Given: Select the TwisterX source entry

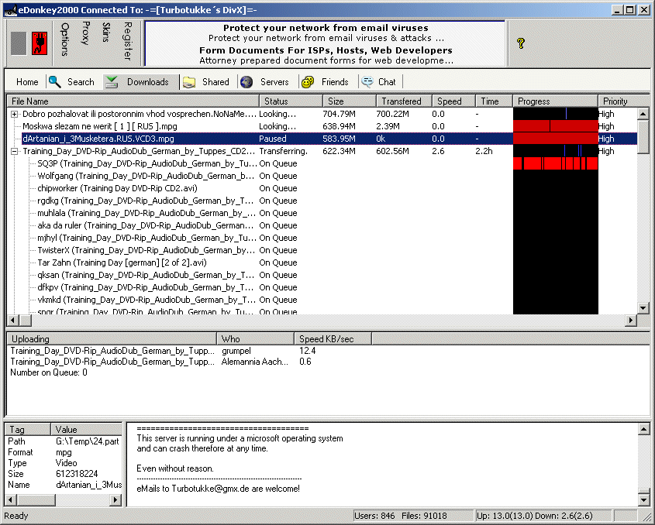Looking at the screenshot, I should coord(146,250).
